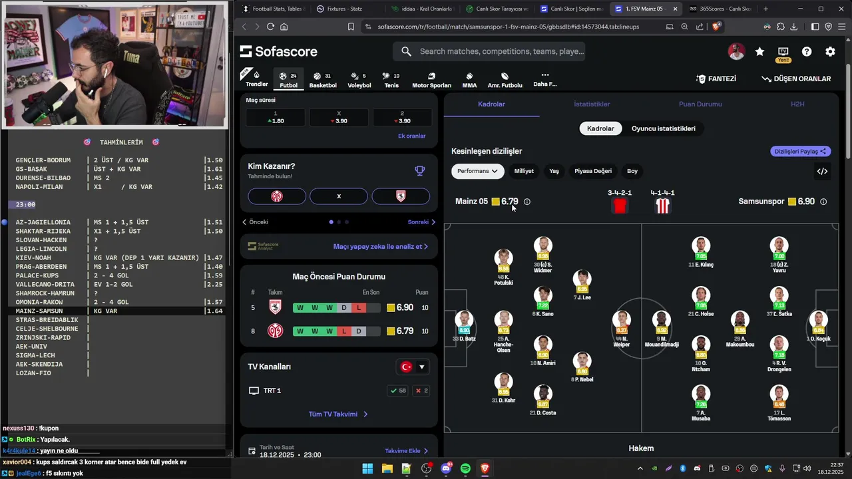Show hidden system tray icons

click(640, 468)
